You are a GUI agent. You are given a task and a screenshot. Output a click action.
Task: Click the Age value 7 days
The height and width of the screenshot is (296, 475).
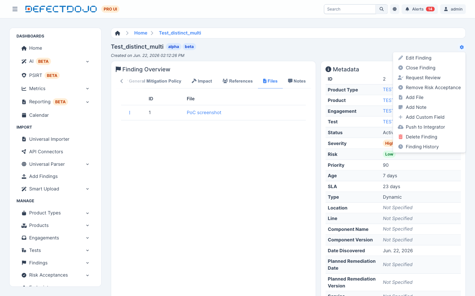390,176
